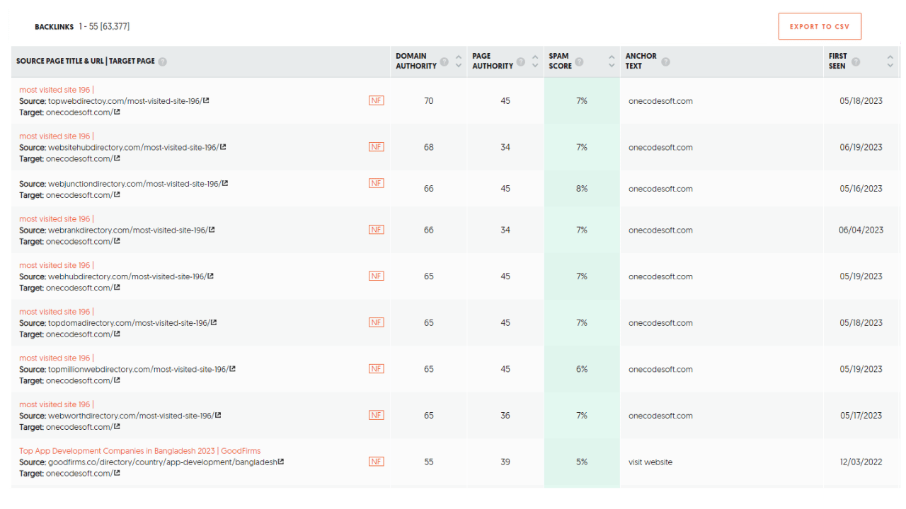Open first 'most visited site 196' title link
Screen dimensions: 906x509
(x=55, y=90)
